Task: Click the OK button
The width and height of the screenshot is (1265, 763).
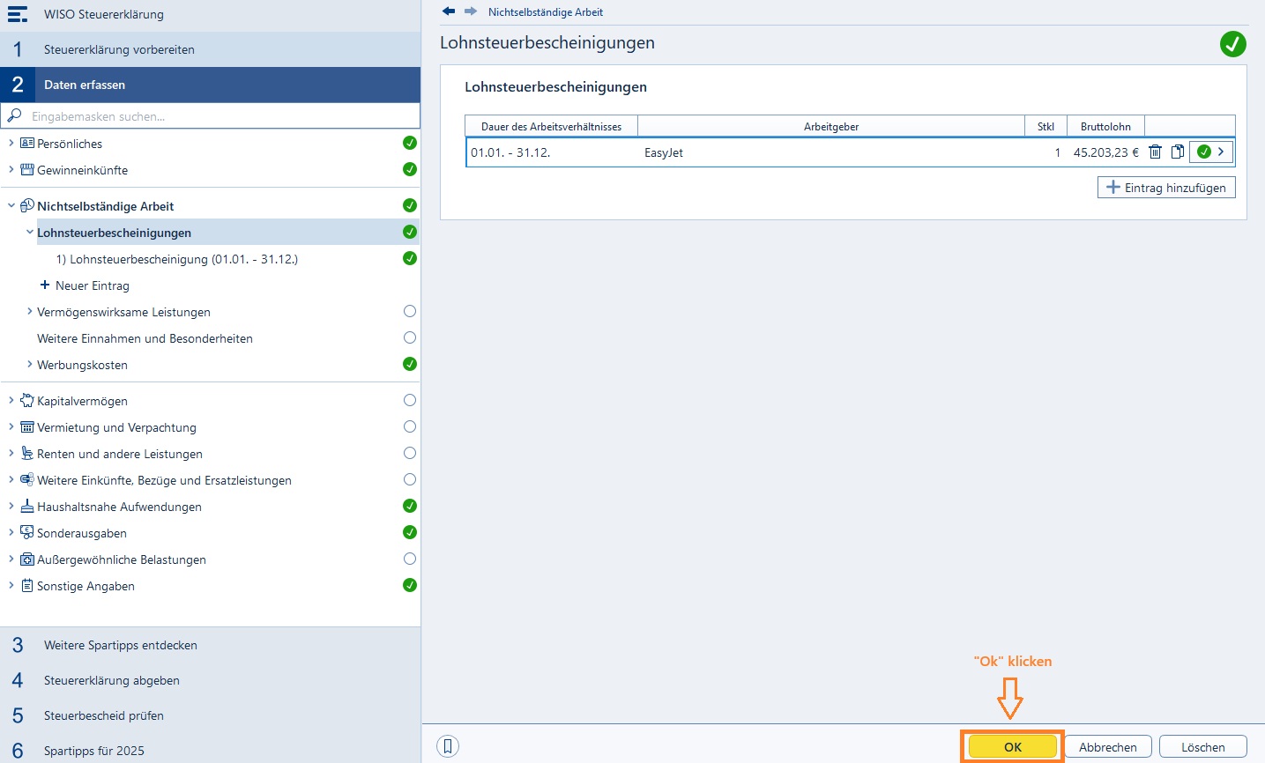Action: click(x=1013, y=746)
